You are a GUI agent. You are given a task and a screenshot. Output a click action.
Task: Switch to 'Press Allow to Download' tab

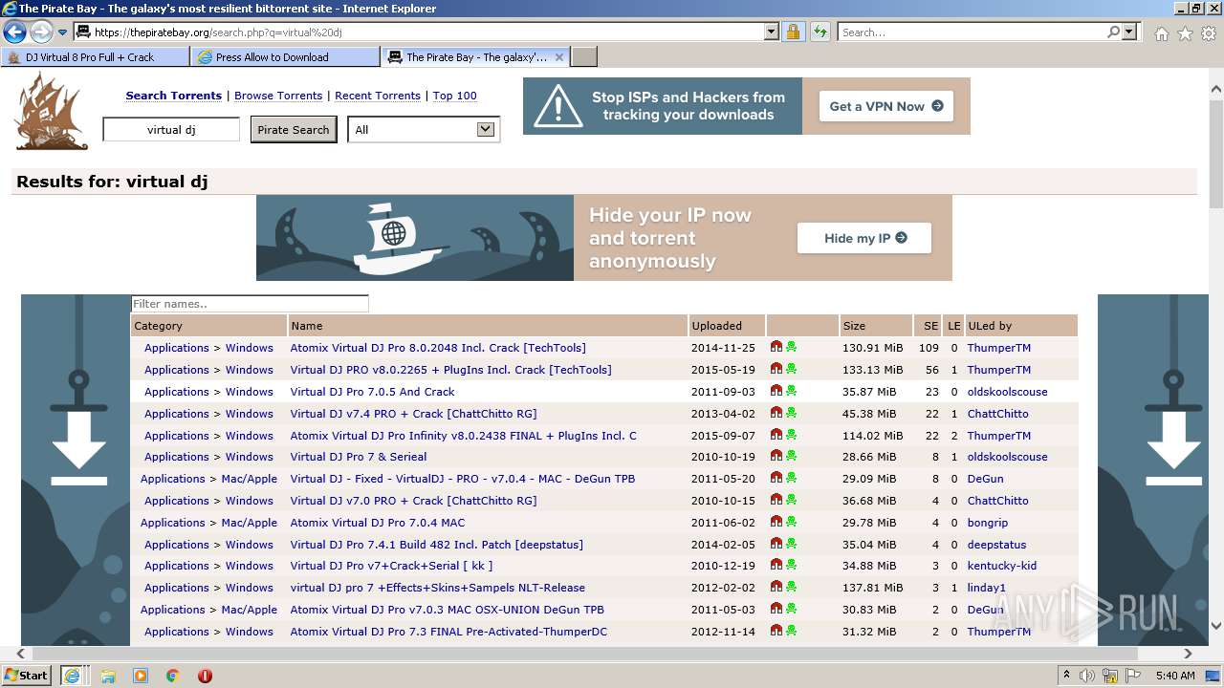pos(285,57)
